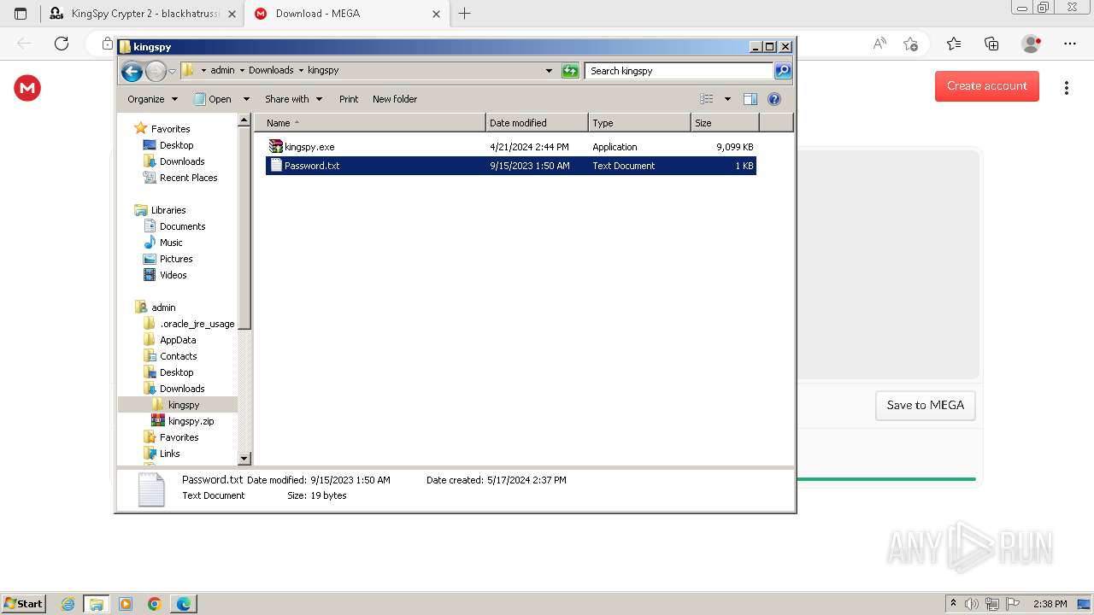The height and width of the screenshot is (615, 1094).
Task: Open the recent locations dropdown beside Forward
Action: (172, 71)
